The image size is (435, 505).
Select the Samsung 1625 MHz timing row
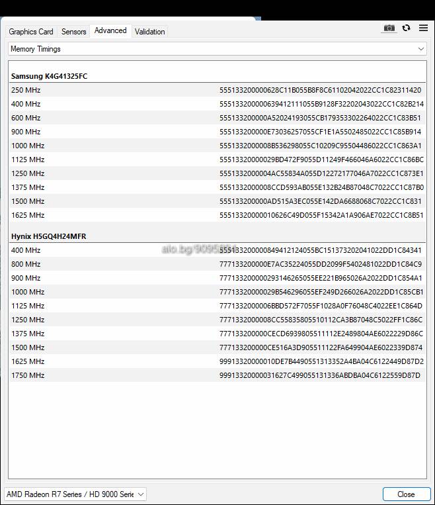pos(217,215)
